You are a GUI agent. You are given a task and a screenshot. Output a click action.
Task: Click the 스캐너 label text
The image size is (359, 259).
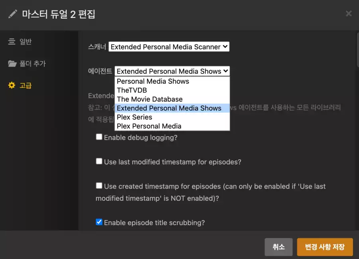[97, 47]
